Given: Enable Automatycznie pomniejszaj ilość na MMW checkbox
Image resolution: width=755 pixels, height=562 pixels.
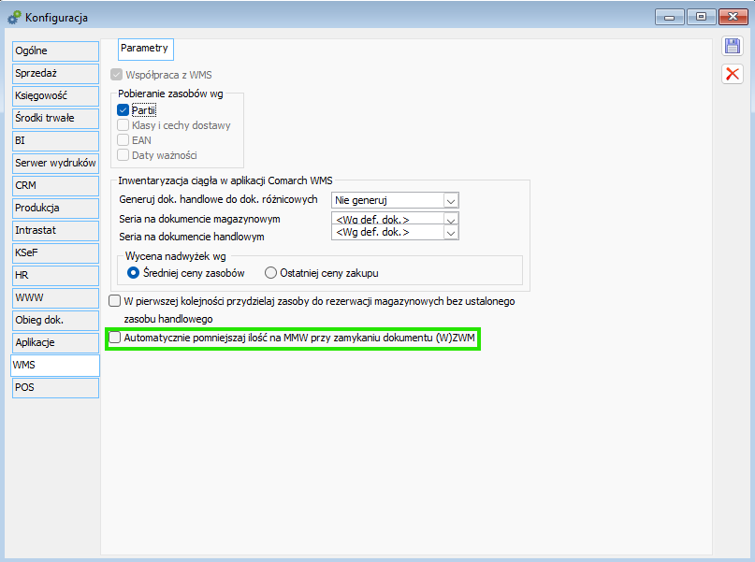Looking at the screenshot, I should tap(114, 338).
